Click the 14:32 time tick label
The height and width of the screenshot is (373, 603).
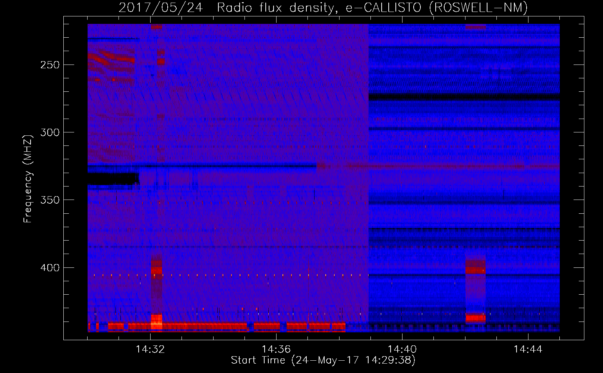(x=150, y=349)
